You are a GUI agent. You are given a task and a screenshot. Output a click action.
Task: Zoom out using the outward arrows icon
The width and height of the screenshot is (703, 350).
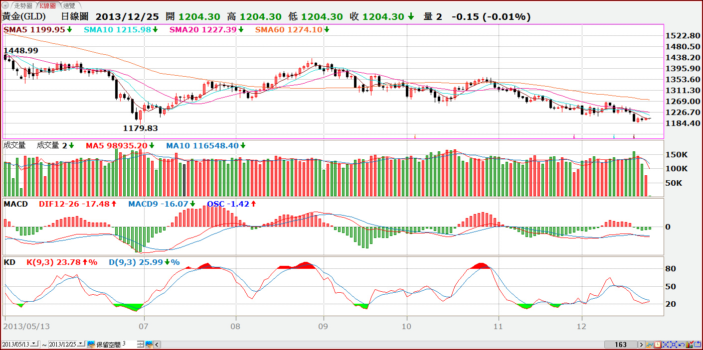point(673,344)
